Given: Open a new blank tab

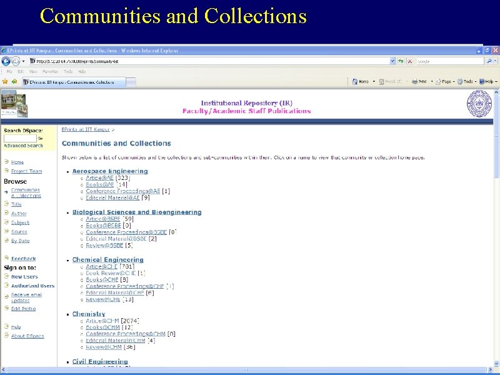Looking at the screenshot, I should tap(131, 82).
